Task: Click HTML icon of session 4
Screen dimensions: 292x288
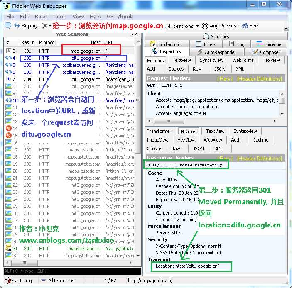Action: pyautogui.click(x=9, y=58)
